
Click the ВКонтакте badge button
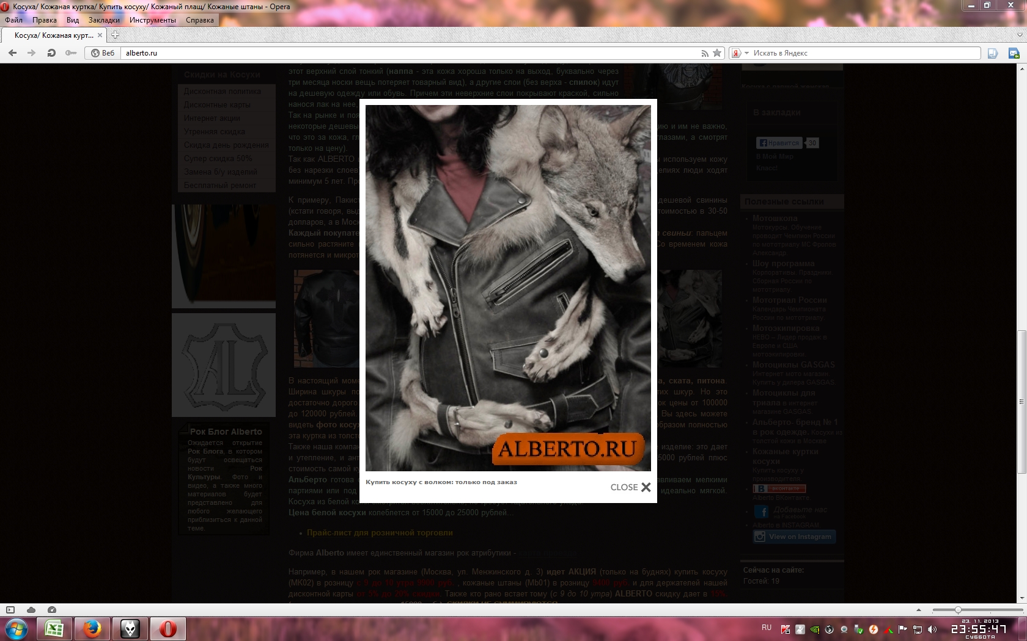(779, 488)
